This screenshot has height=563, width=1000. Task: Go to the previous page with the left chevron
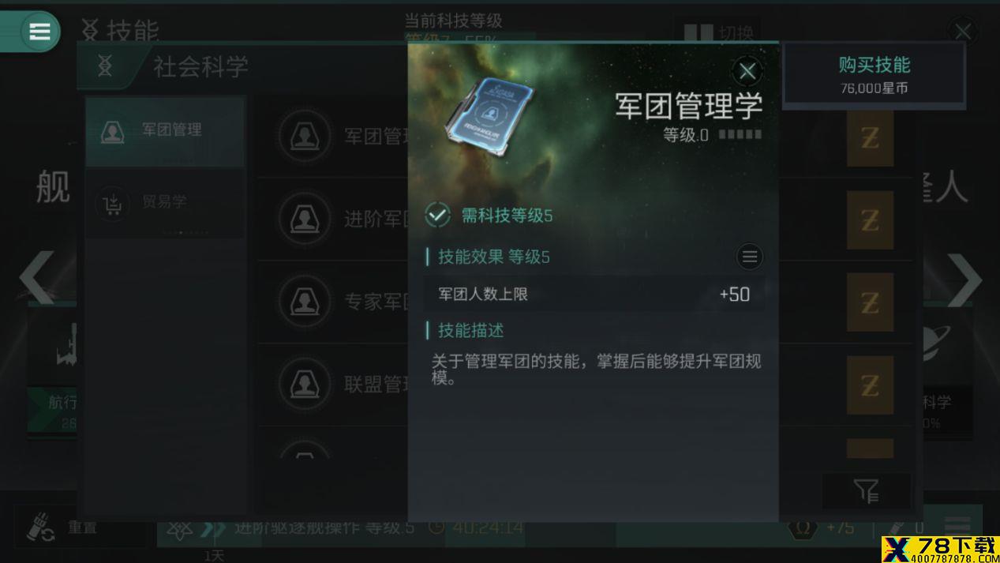tap(36, 278)
